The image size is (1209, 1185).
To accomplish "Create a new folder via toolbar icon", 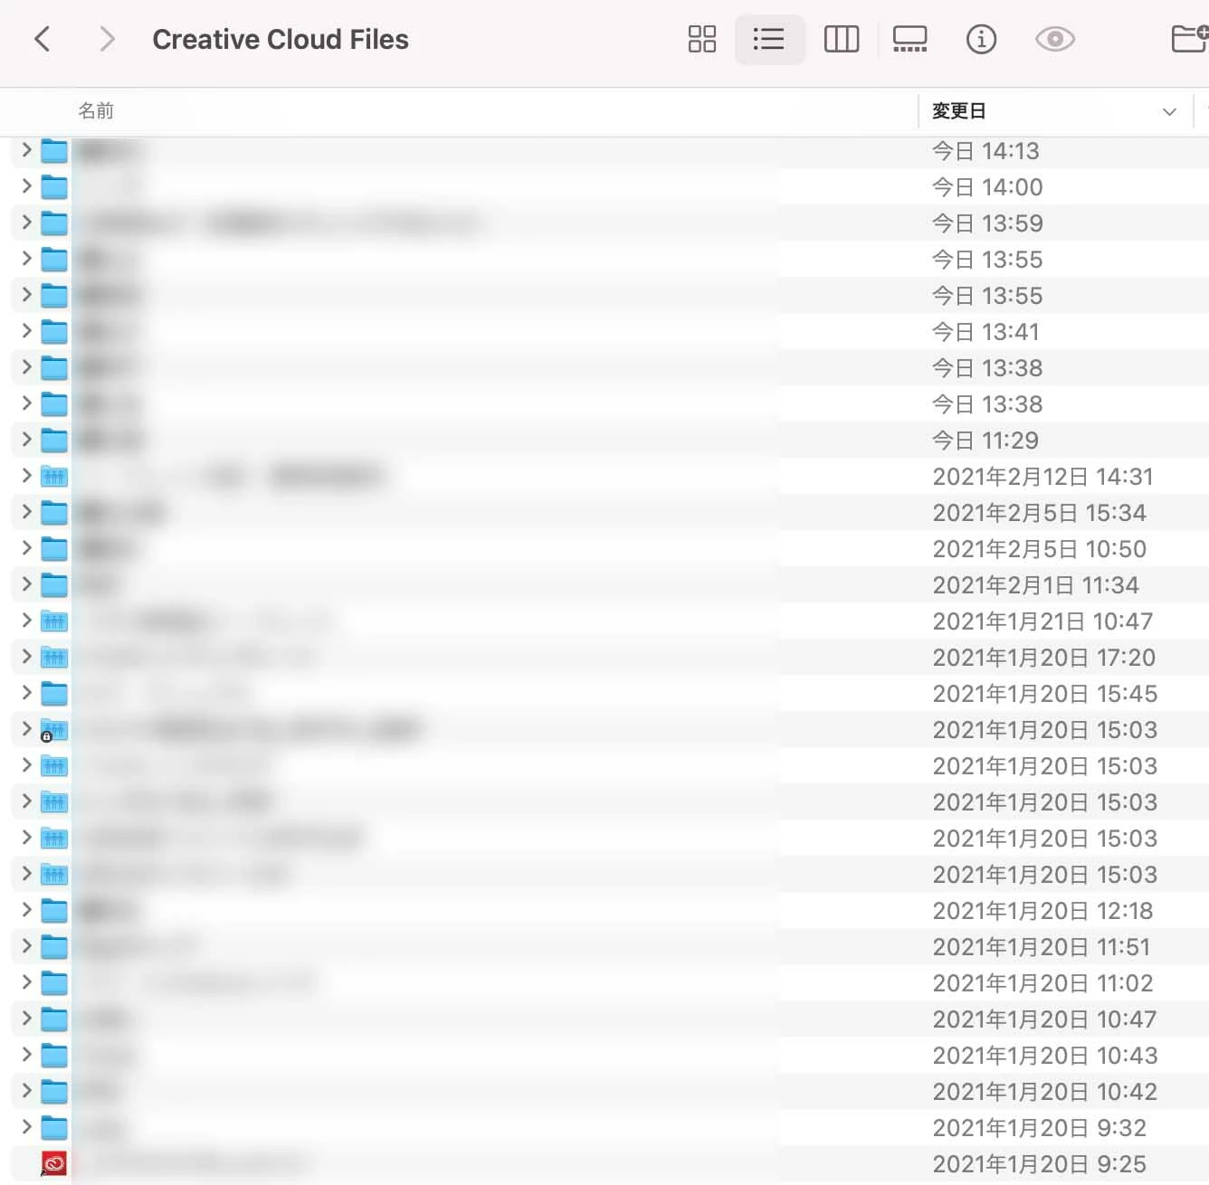I will pos(1190,39).
